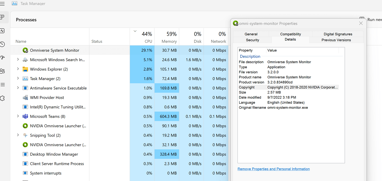
Task: Open the Services panel via gear icon
Action: 2,98
